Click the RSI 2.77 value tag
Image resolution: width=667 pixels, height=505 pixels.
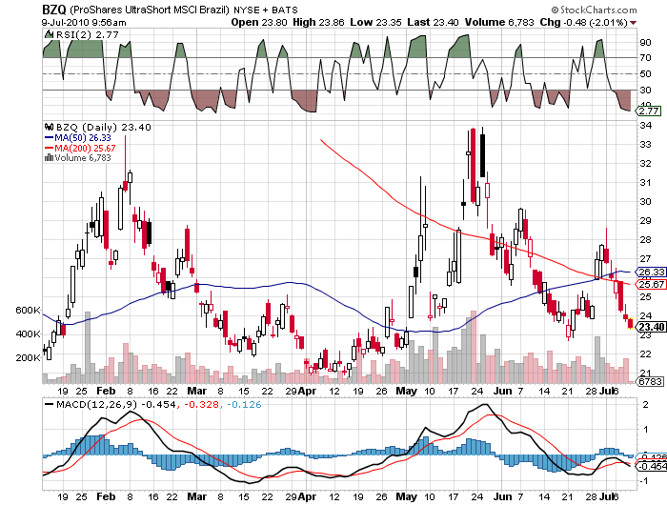[x=649, y=111]
